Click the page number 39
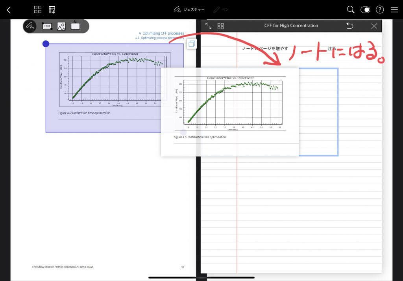The image size is (403, 281). (183, 267)
